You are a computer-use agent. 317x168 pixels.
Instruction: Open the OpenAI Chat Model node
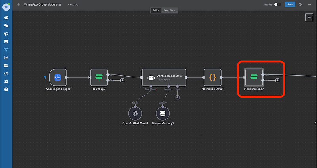(x=135, y=113)
